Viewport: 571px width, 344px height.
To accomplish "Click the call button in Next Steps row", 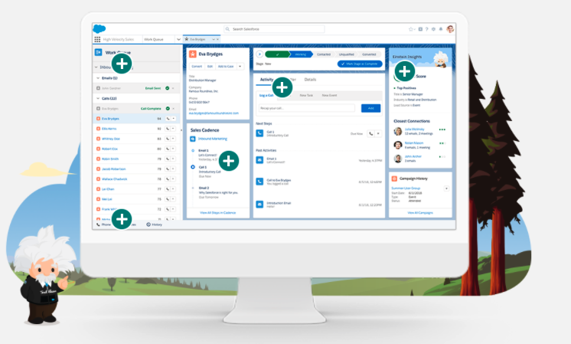I will pyautogui.click(x=370, y=134).
